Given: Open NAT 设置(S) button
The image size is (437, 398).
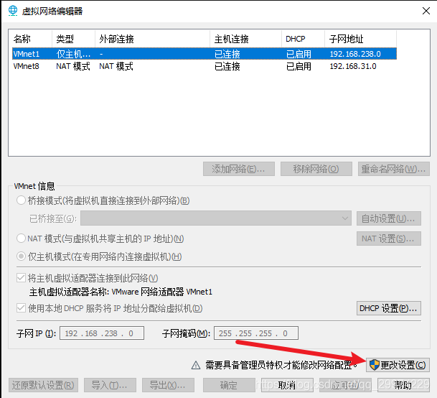Looking at the screenshot, I should (x=389, y=239).
